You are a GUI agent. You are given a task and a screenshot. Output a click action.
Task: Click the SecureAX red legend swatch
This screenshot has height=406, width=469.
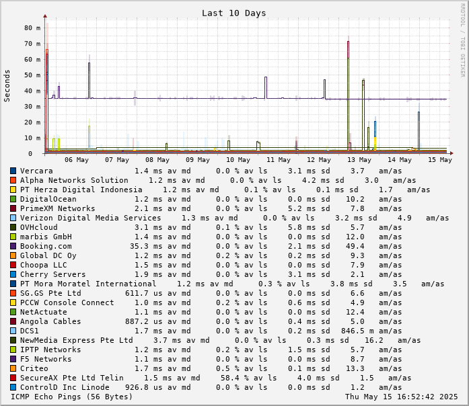point(13,378)
